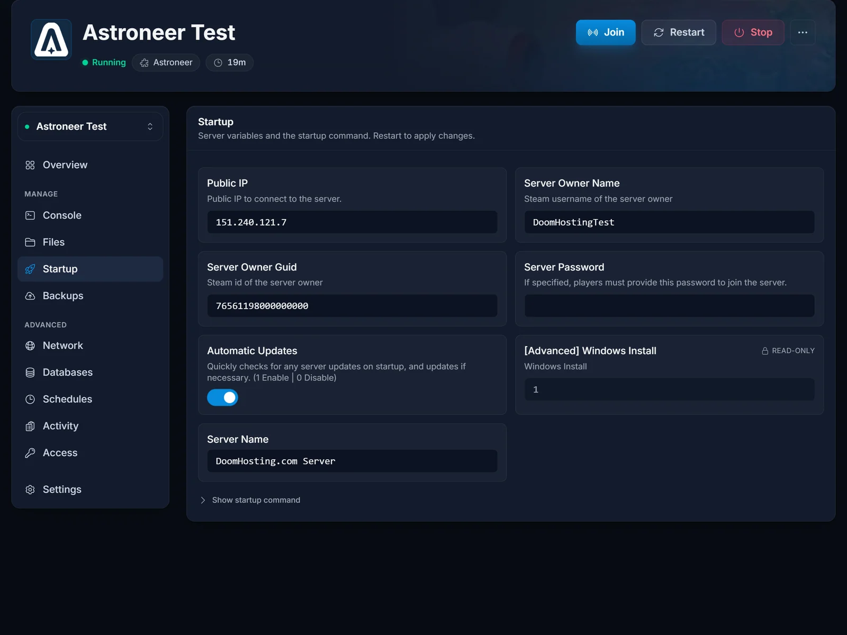
Task: Click the 'Astroneer Test' page title
Action: coord(159,32)
